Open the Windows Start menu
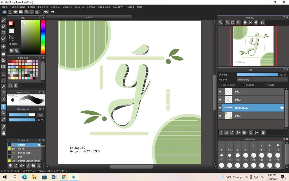289x181 pixels. 5,177
